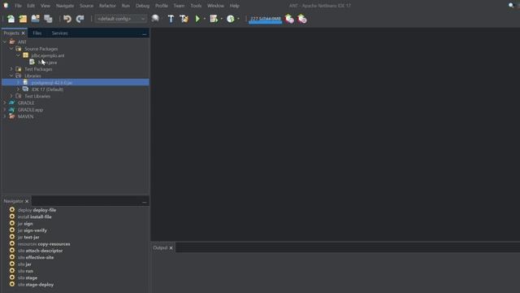The image size is (520, 293).
Task: Click the quick search magnifier icon
Action: (x=511, y=6)
